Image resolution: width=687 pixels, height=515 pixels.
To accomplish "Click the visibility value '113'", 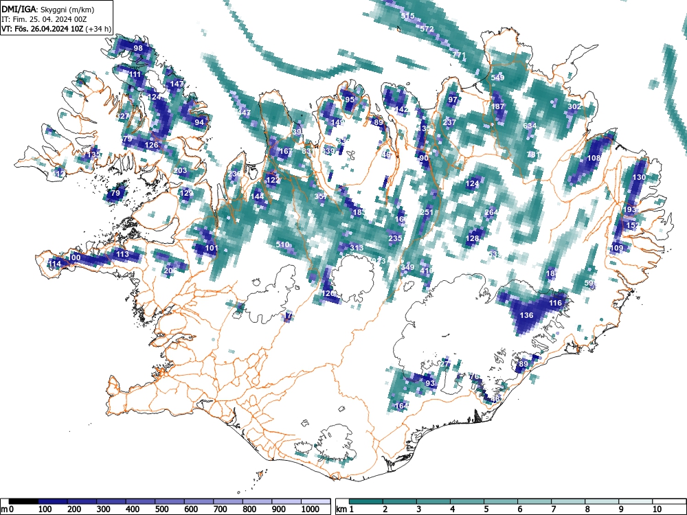I will [x=123, y=254].
